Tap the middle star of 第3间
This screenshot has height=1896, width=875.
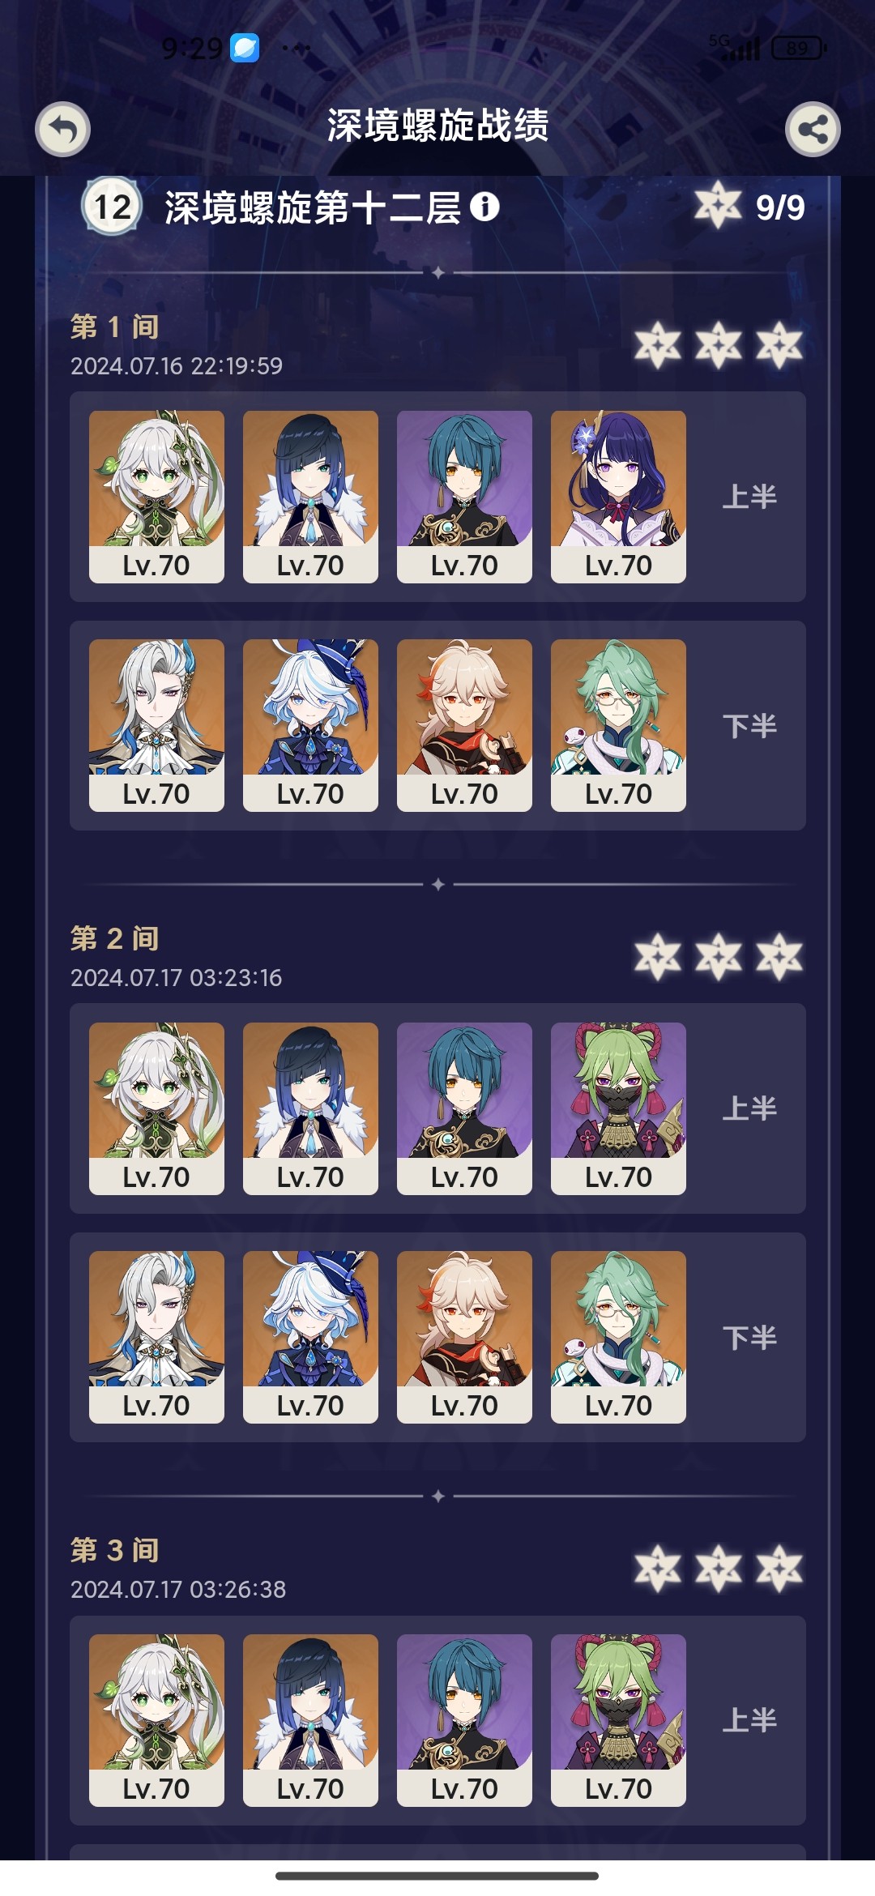(719, 1569)
